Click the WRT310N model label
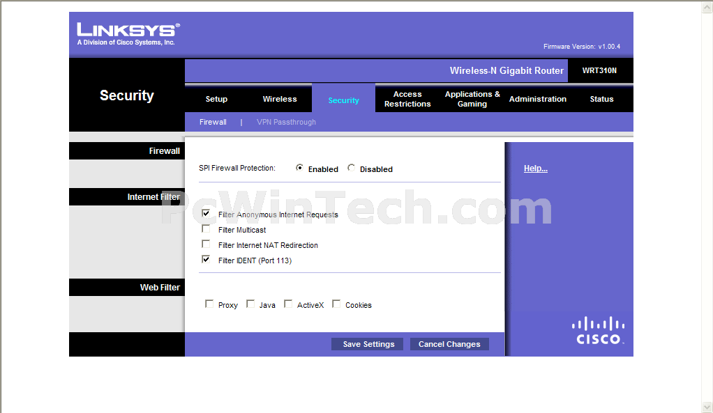 (x=599, y=70)
